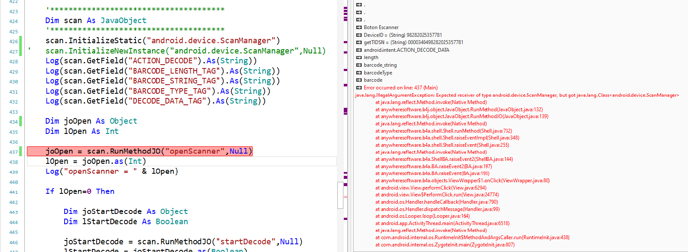
Task: Click the icon beside the last barcode log row
Action: click(x=359, y=80)
